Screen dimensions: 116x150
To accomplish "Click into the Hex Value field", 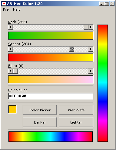I will point(51,96).
